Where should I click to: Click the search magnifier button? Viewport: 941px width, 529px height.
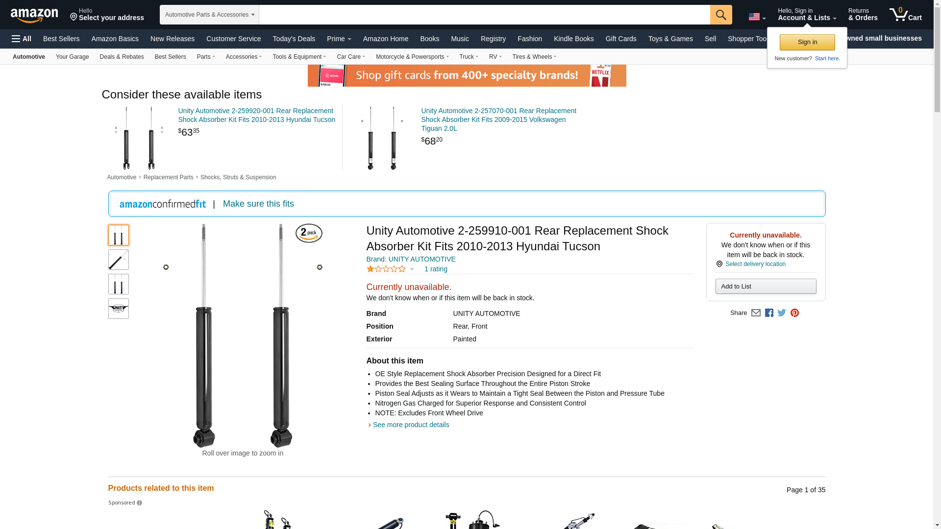coord(721,15)
